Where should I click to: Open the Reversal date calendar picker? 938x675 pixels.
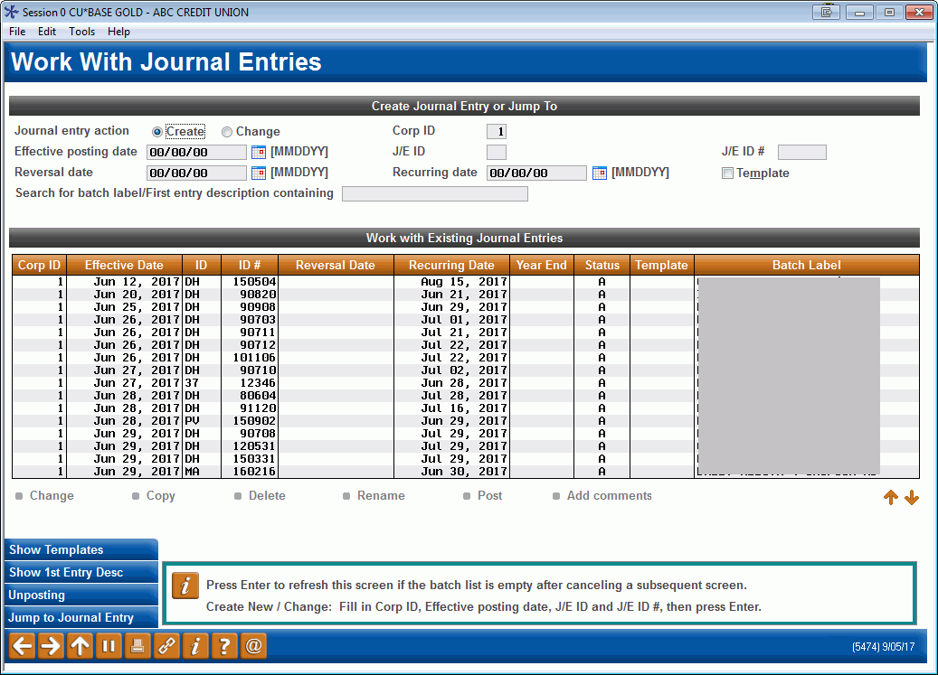pos(258,173)
